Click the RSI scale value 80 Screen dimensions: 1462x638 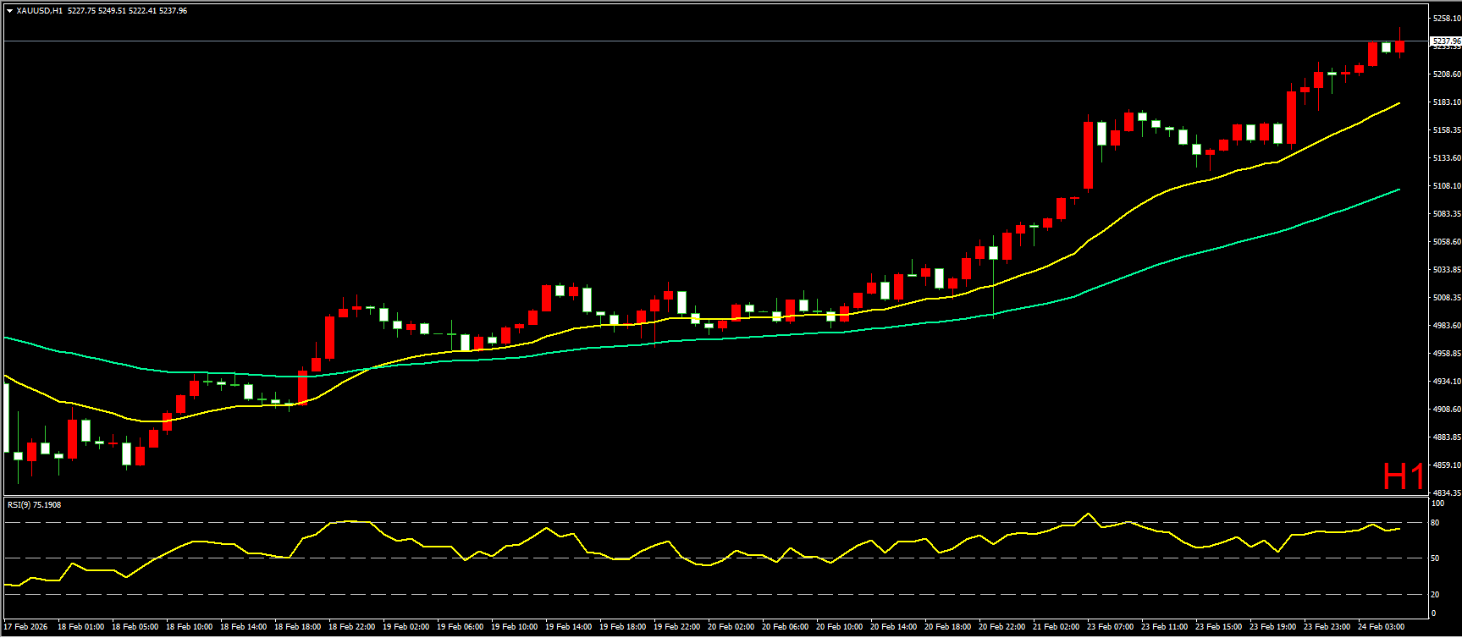[1435, 523]
